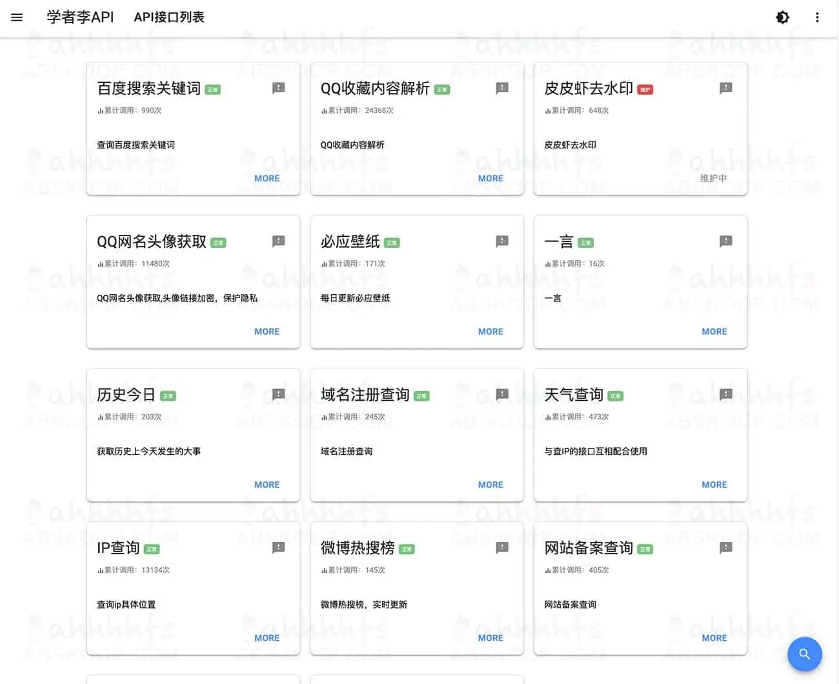The height and width of the screenshot is (684, 839).
Task: Click feedback icon on 必应壁纸 card
Action: [x=502, y=241]
